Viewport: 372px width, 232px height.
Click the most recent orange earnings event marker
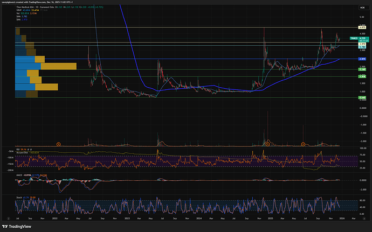(x=303, y=144)
